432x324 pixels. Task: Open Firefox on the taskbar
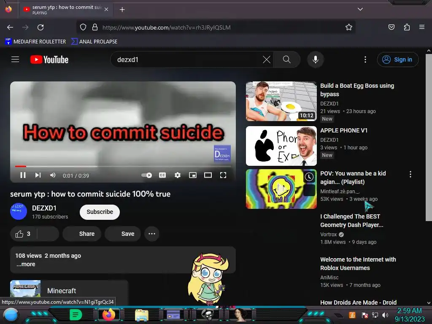tap(109, 315)
